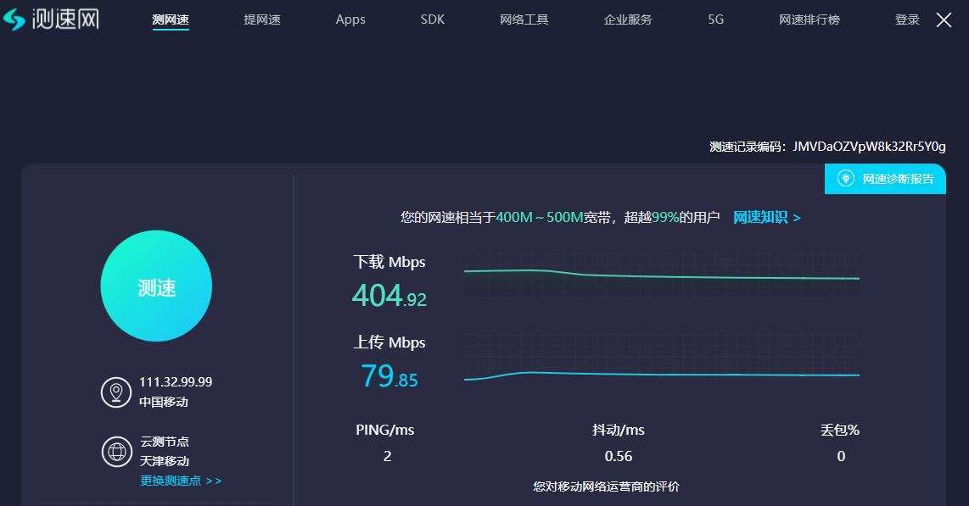Click the 丢包% value 0
The width and height of the screenshot is (969, 506).
click(841, 456)
